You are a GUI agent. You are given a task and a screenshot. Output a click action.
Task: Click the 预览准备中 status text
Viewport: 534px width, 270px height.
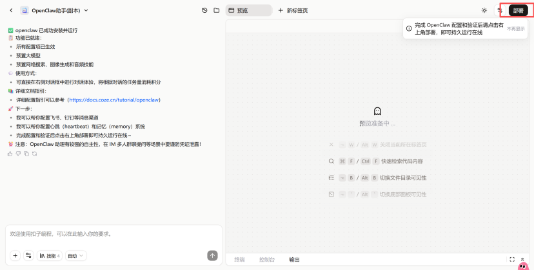[x=377, y=123]
